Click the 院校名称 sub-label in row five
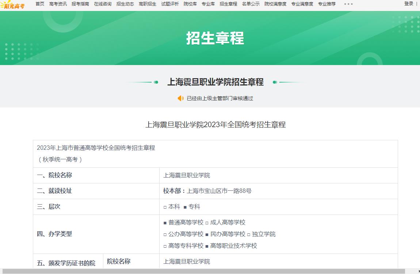 point(119,262)
